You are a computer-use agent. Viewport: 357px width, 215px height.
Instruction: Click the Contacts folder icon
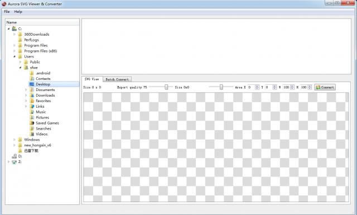32,79
